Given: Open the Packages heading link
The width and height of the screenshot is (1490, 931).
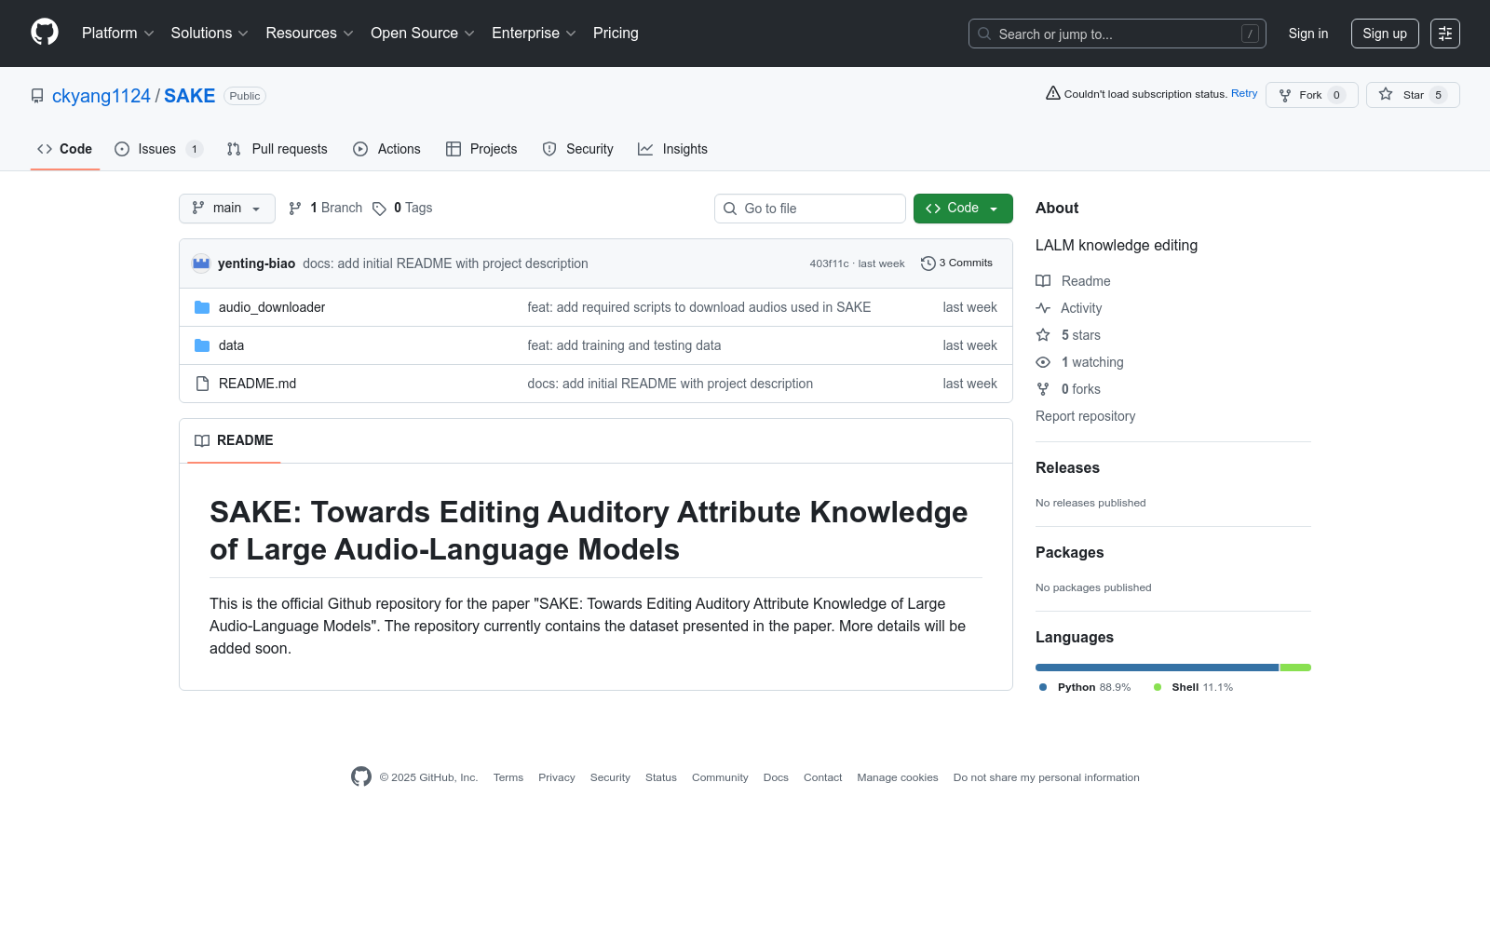Looking at the screenshot, I should point(1069,552).
